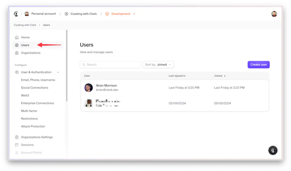291x171 pixels.
Task: Click the blurred user name row
Action: pos(108,101)
